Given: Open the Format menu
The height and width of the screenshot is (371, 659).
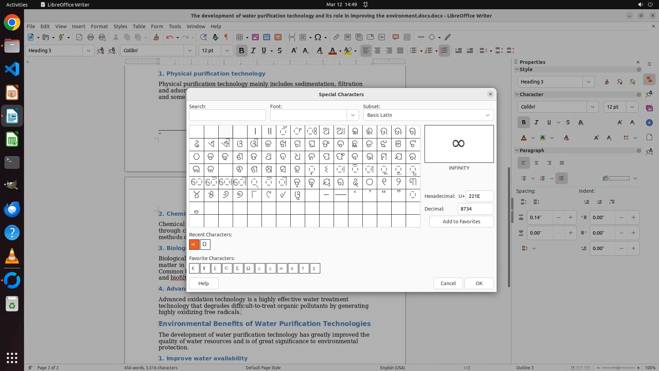Looking at the screenshot, I should pyautogui.click(x=99, y=26).
